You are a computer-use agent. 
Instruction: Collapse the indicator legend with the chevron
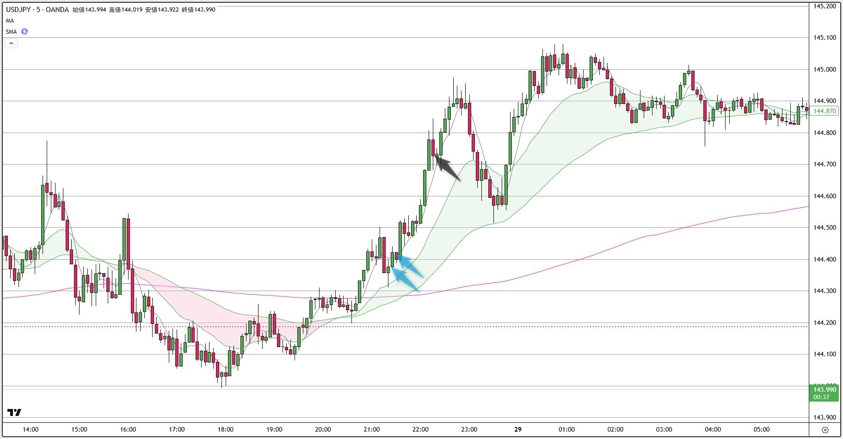pyautogui.click(x=11, y=43)
